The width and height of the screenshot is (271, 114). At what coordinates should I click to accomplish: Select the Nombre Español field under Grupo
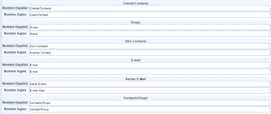point(149,27)
